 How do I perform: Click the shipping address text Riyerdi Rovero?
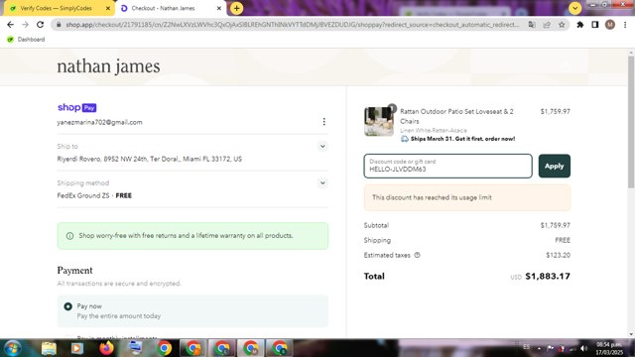(x=150, y=159)
